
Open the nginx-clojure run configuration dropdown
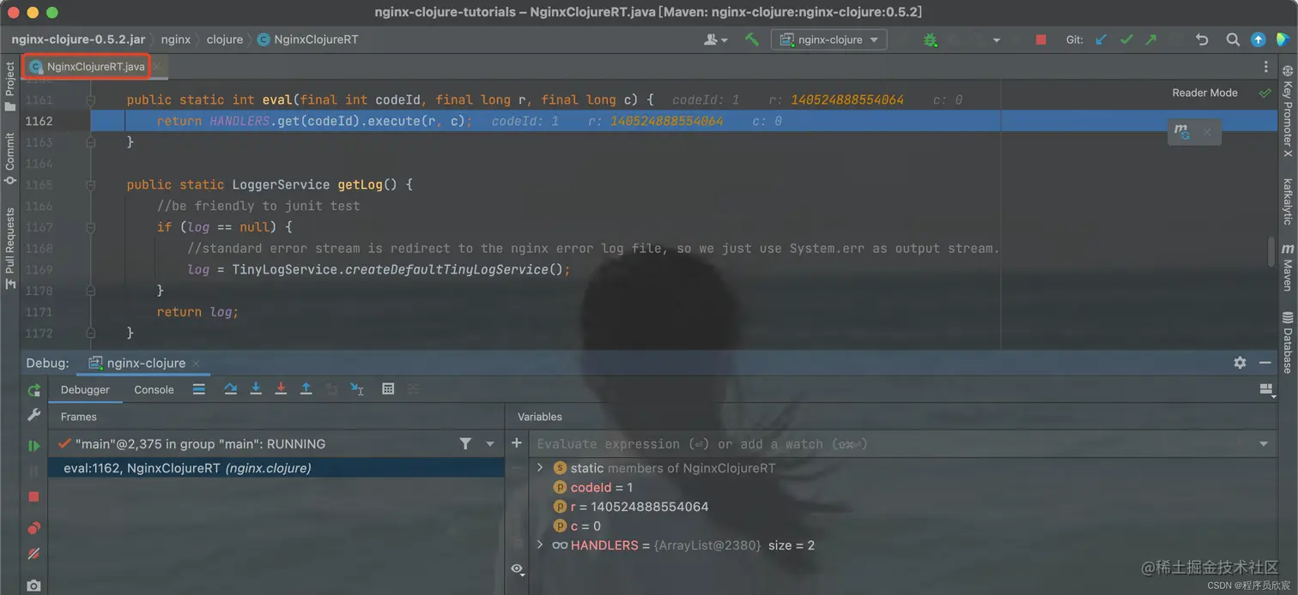click(829, 39)
